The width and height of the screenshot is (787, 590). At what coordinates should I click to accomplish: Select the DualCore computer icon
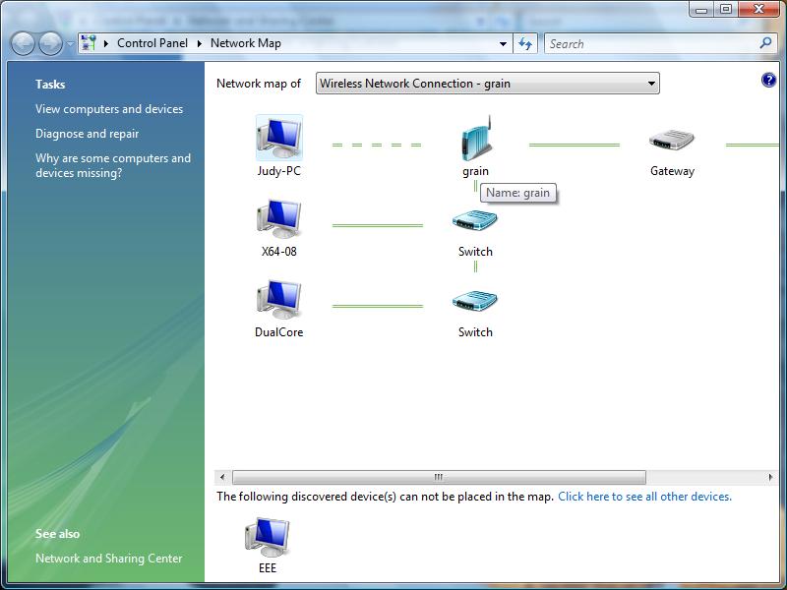pyautogui.click(x=278, y=300)
